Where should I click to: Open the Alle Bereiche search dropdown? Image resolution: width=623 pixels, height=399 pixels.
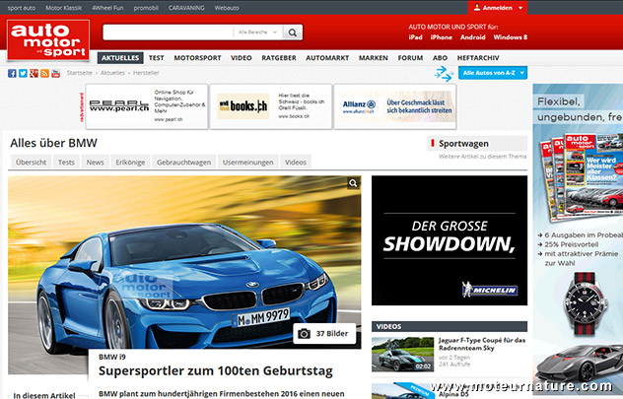pos(257,33)
